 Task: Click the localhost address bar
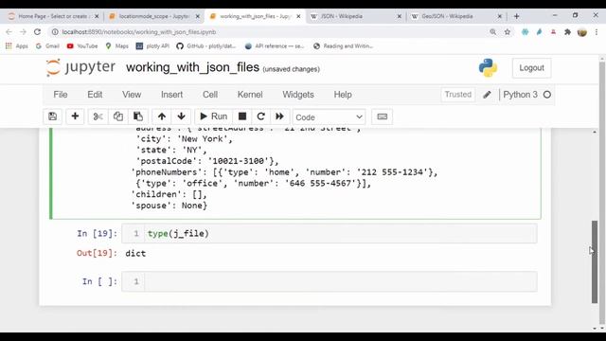coord(267,32)
